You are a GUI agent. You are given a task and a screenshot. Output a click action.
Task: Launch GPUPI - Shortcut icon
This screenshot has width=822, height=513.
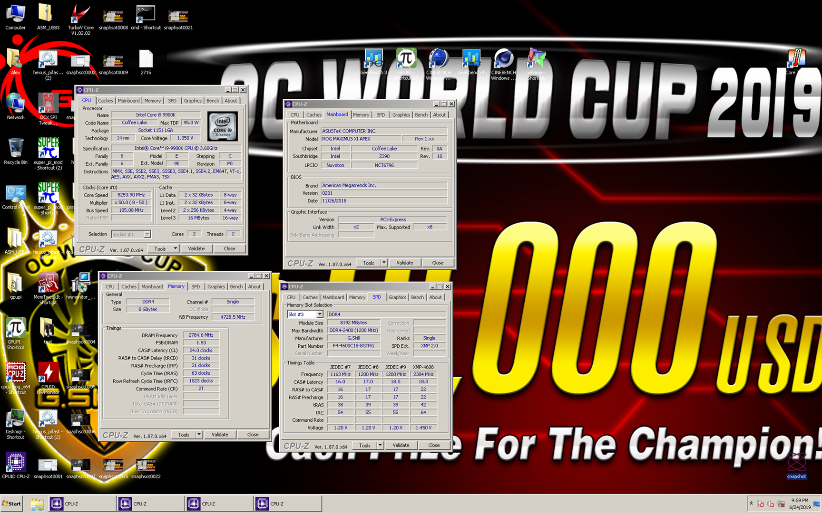(15, 334)
